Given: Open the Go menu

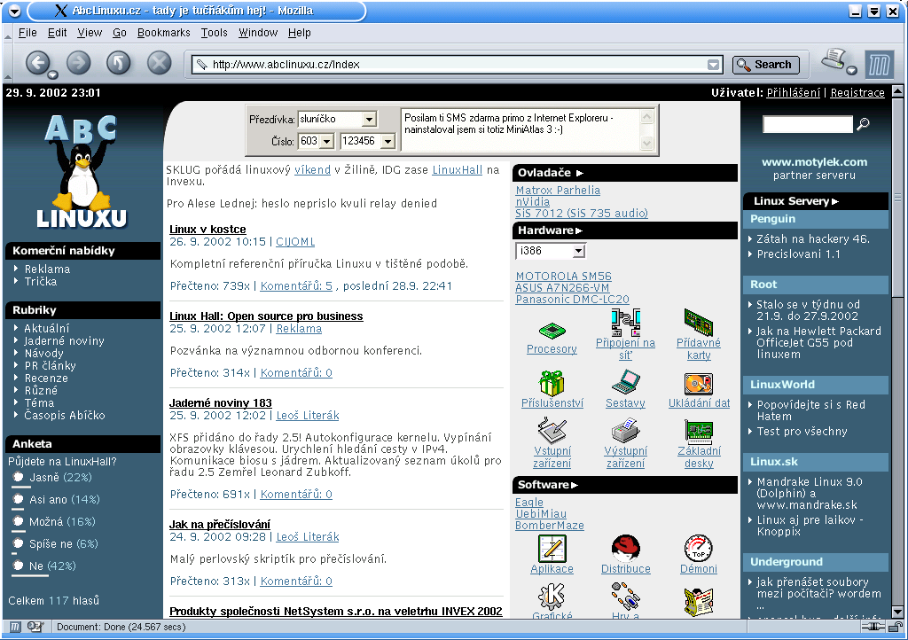Looking at the screenshot, I should click(120, 33).
